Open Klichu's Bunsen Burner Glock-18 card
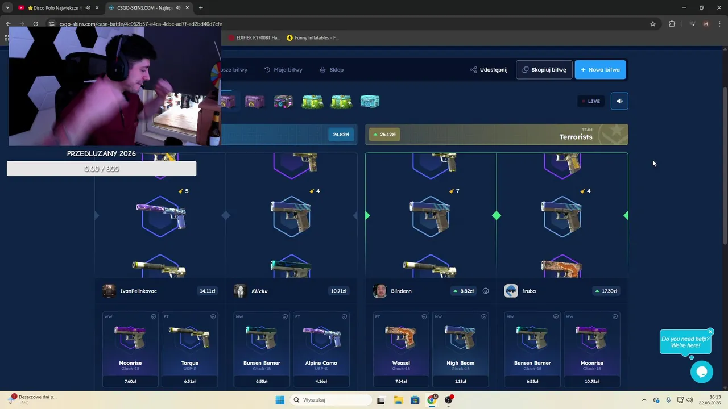The width and height of the screenshot is (728, 409). pos(262,349)
